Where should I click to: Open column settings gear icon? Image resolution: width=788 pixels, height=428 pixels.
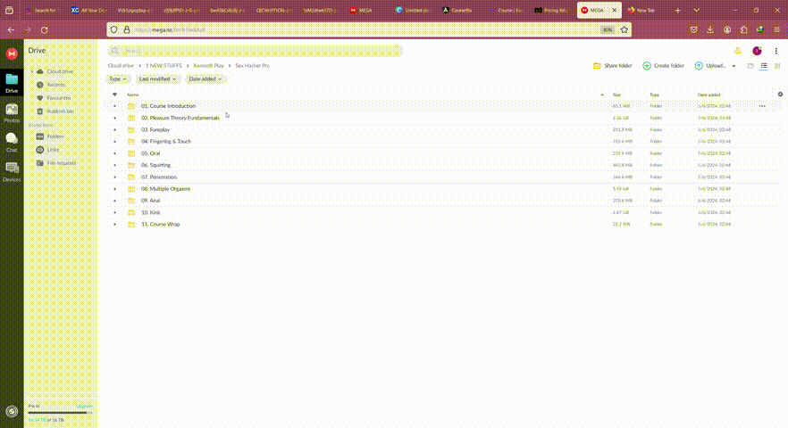point(780,95)
